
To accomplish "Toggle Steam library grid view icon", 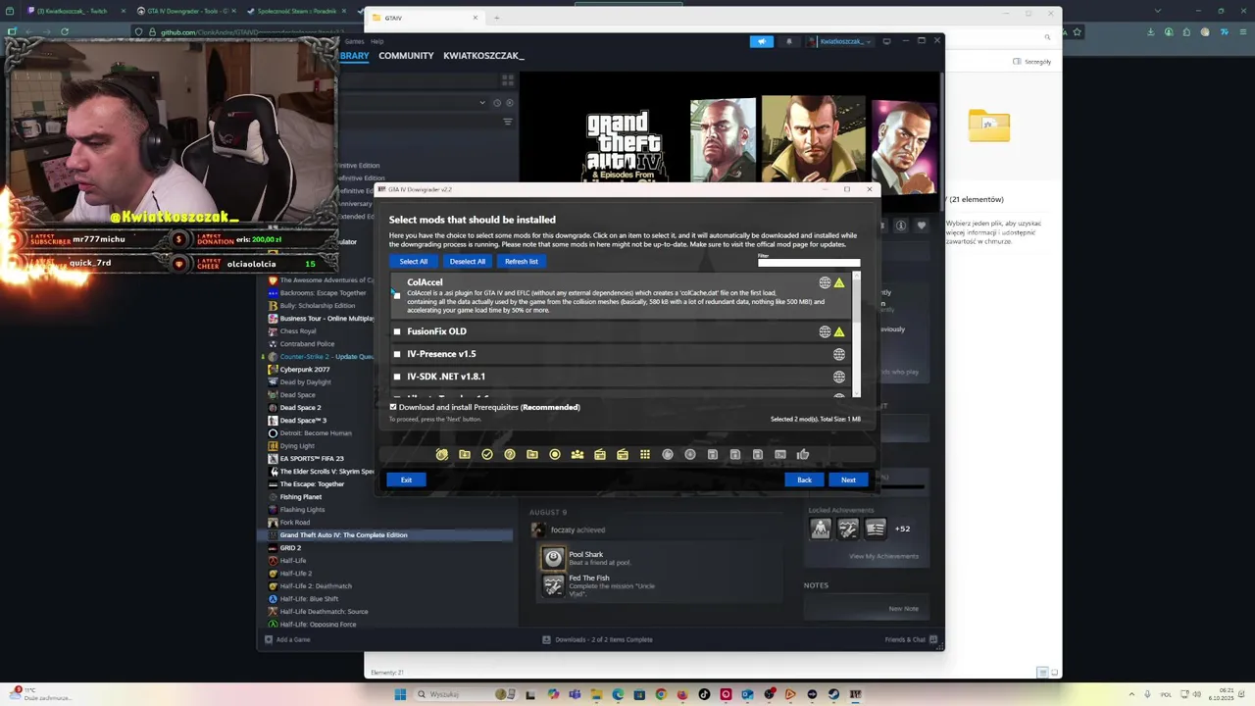I will [x=508, y=80].
